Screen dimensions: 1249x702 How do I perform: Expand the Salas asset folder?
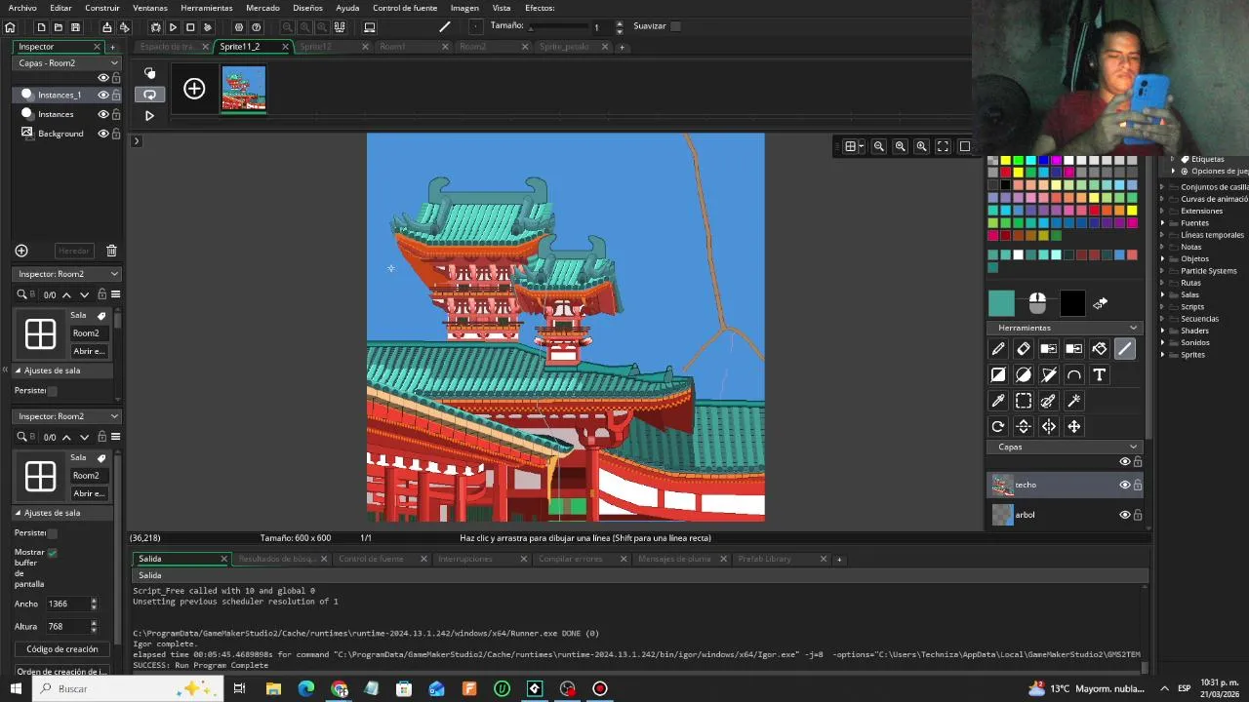[x=1163, y=294]
